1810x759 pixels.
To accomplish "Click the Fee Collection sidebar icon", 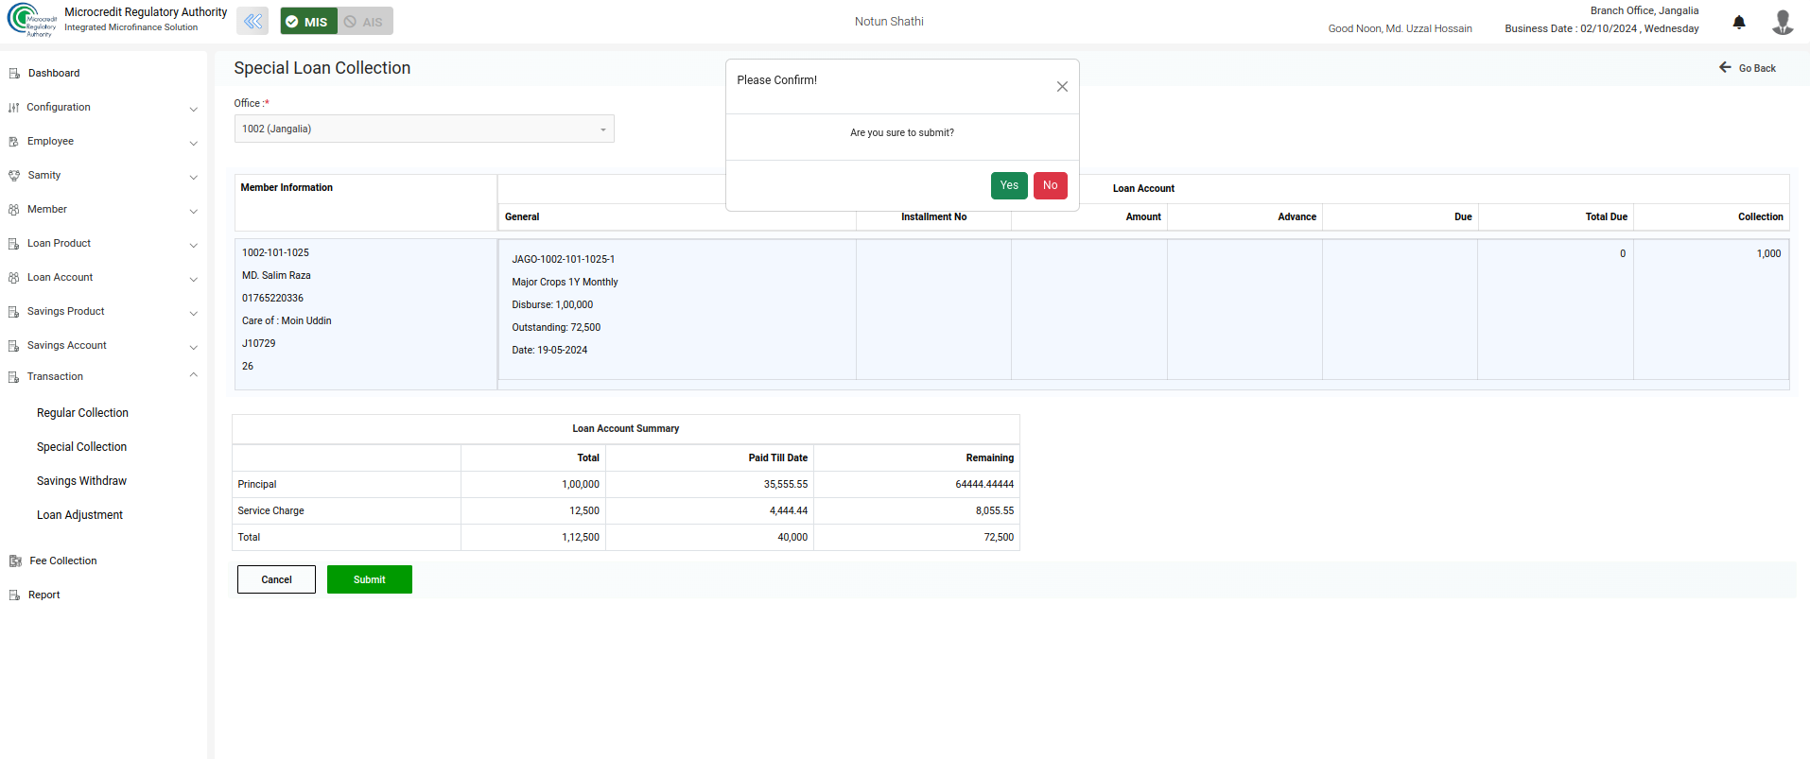I will coord(15,561).
